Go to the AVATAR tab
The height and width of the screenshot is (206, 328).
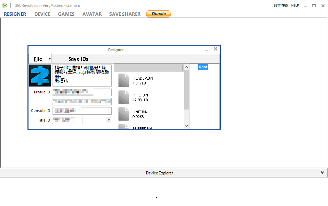tap(92, 14)
